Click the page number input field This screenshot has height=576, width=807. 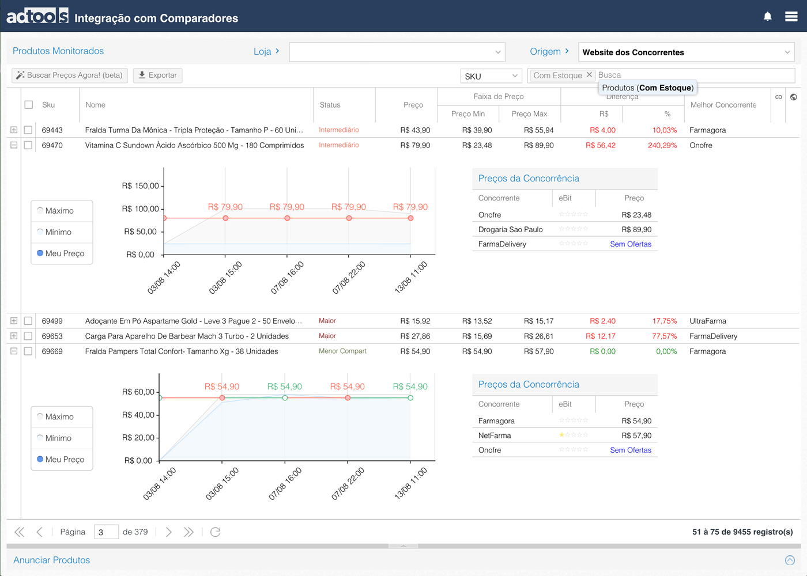coord(106,532)
